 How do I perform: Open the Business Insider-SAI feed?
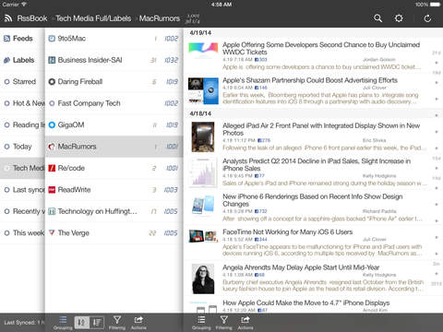[114, 60]
